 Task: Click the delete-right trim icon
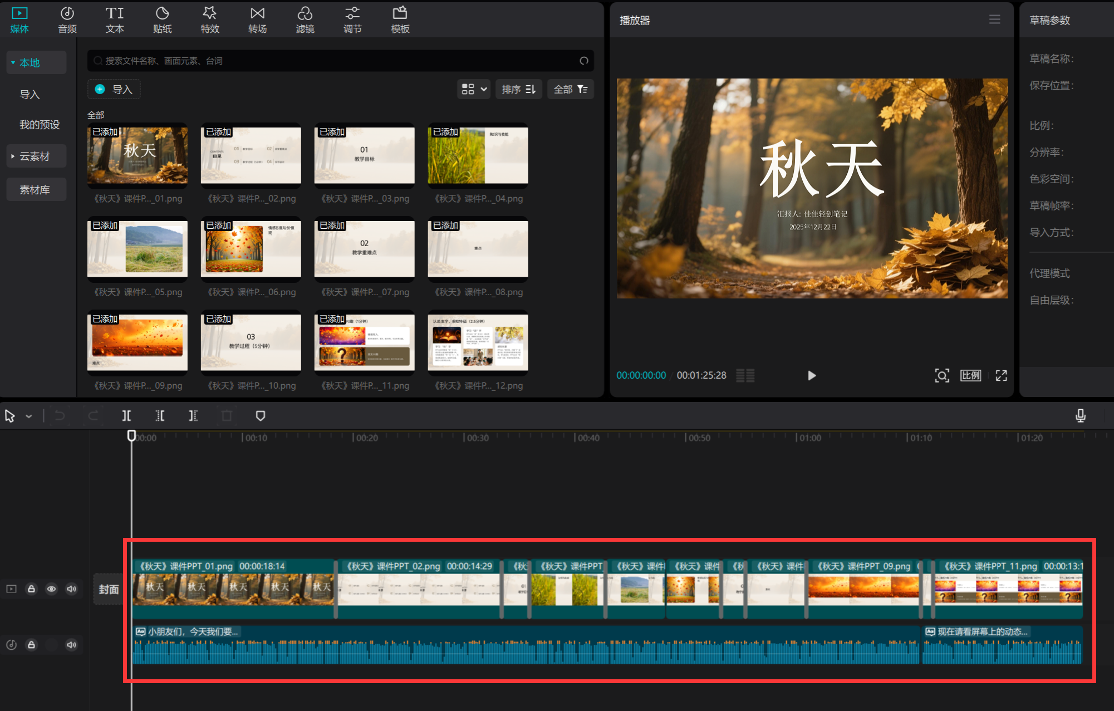click(193, 416)
